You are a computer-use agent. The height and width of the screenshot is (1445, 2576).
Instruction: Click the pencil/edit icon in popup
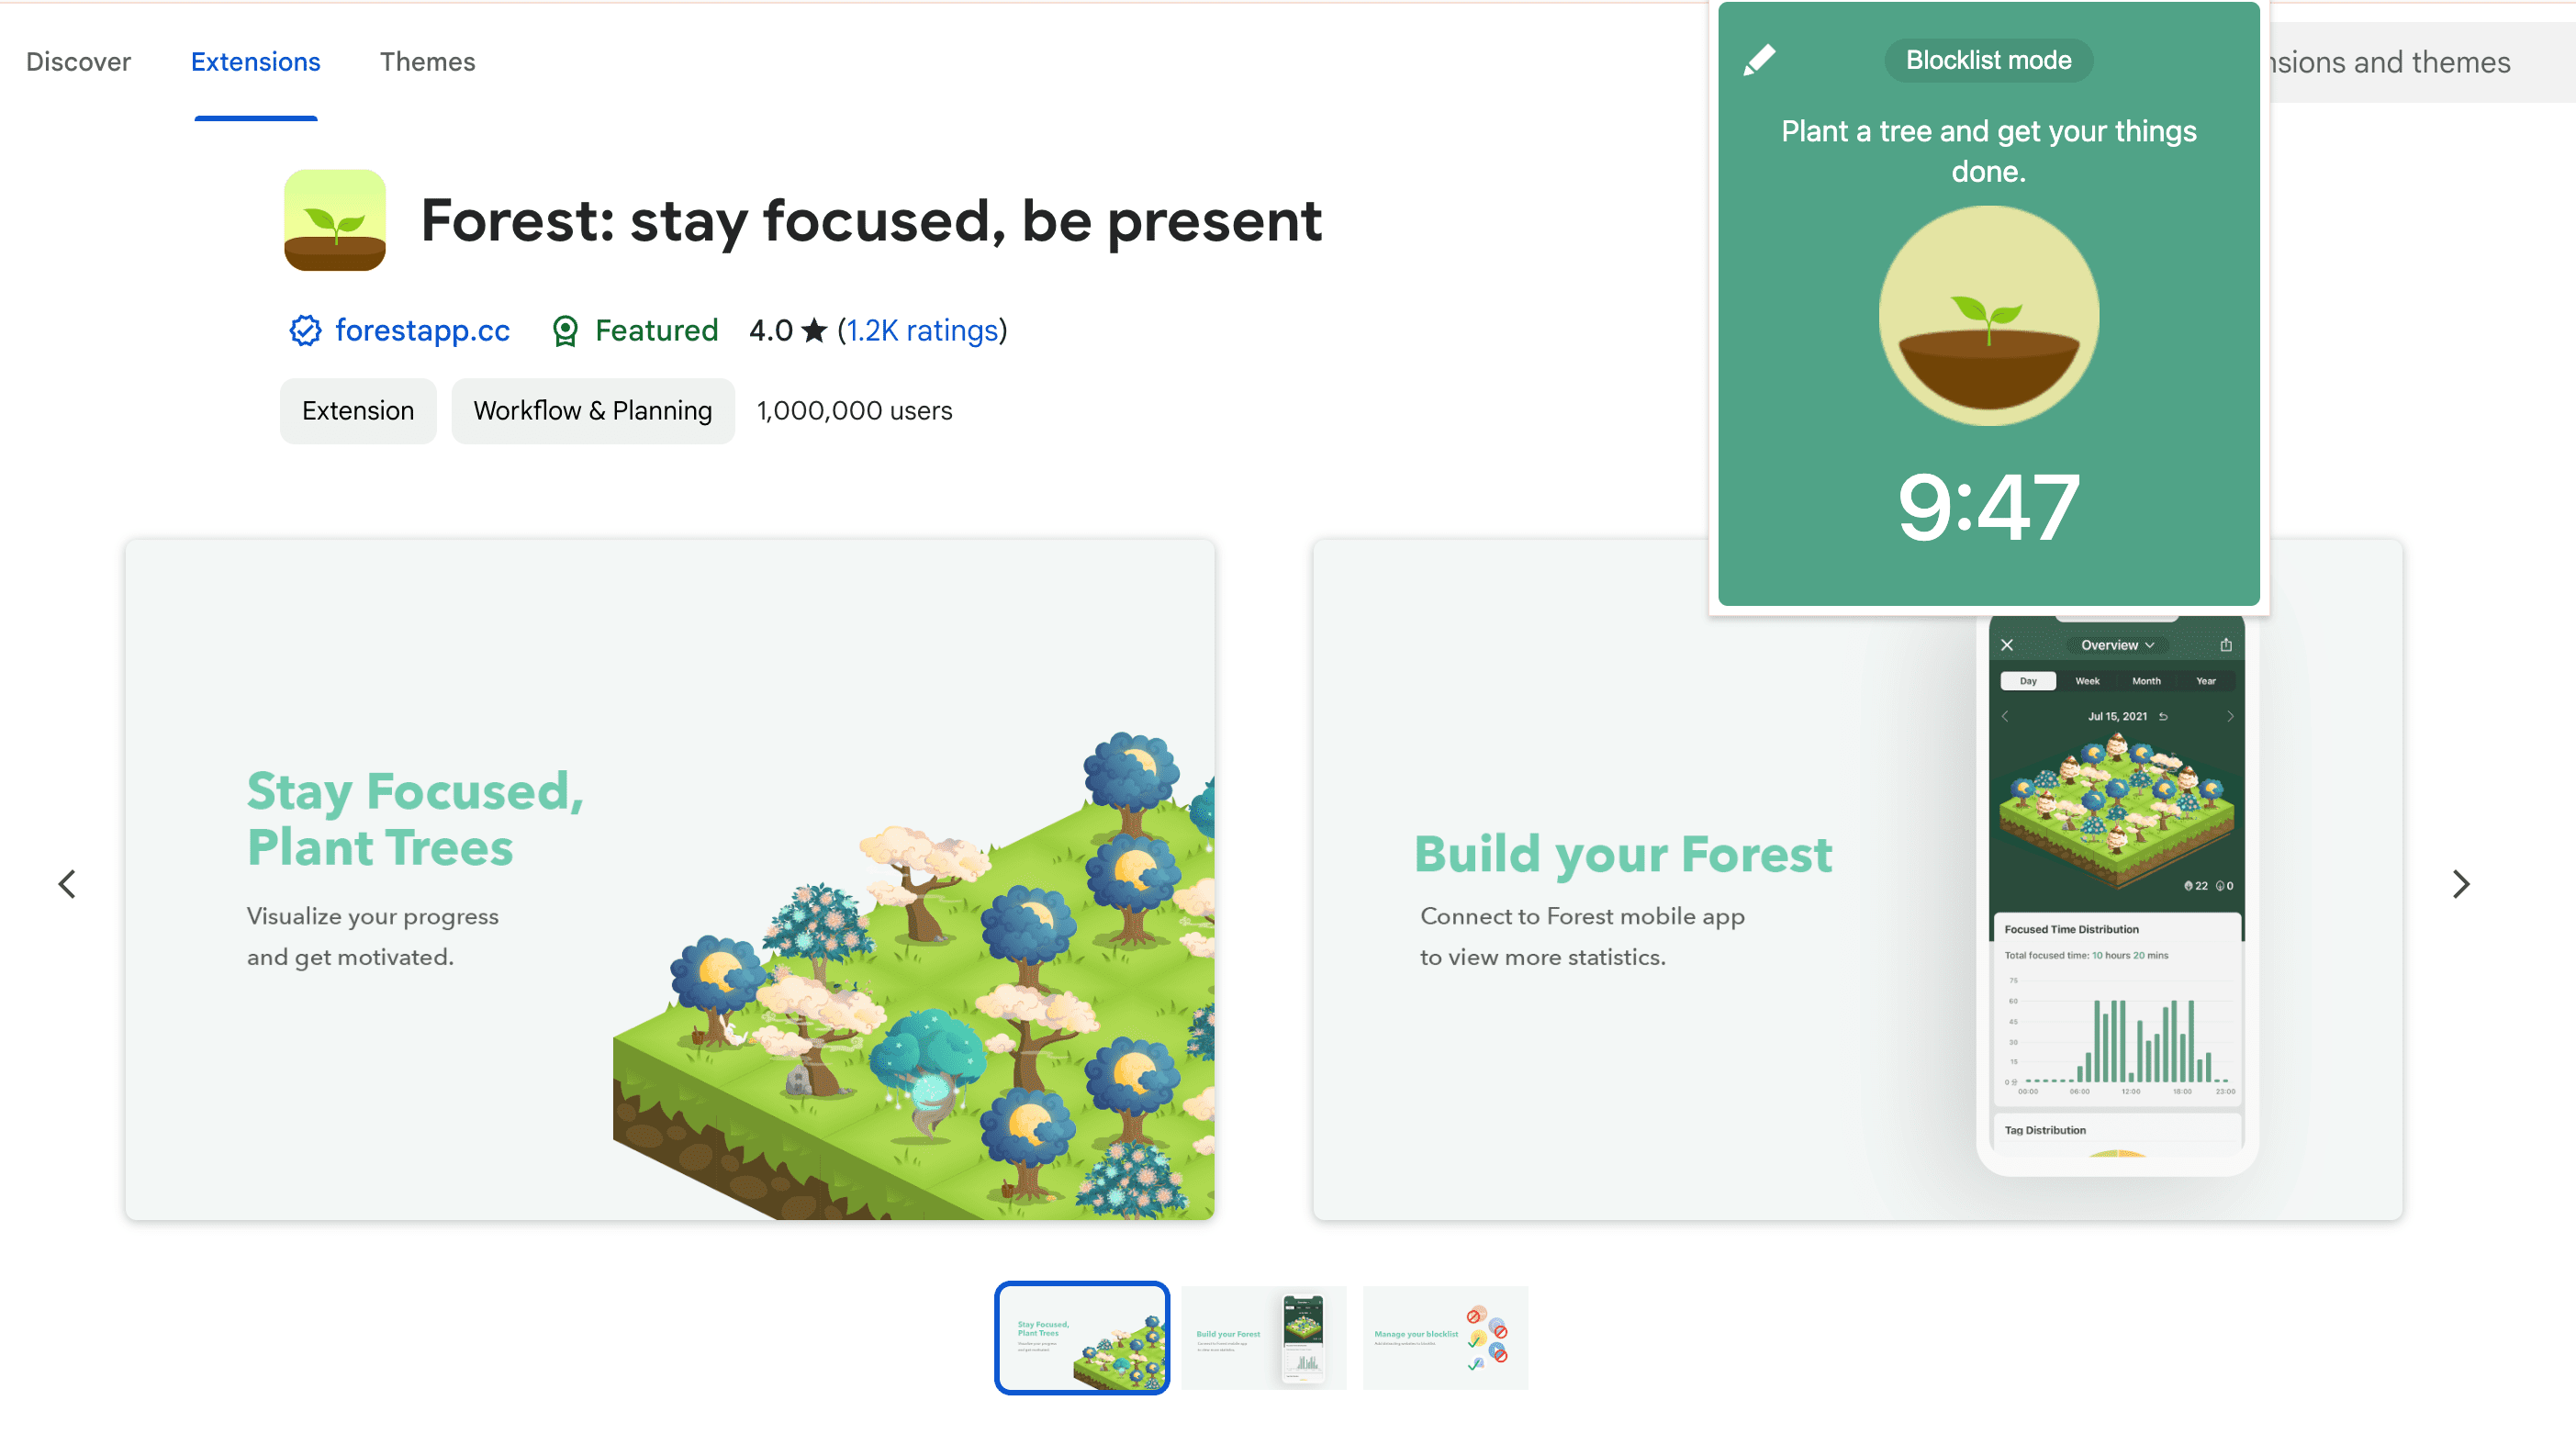point(1761,61)
